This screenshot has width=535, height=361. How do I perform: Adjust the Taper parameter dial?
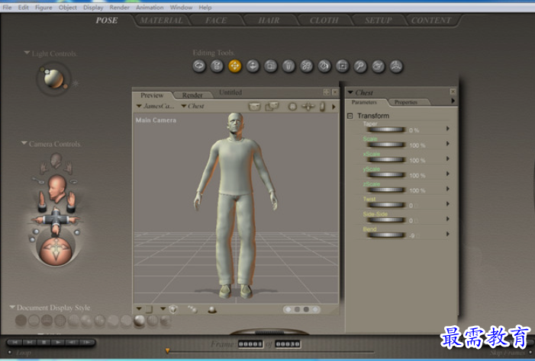[387, 130]
